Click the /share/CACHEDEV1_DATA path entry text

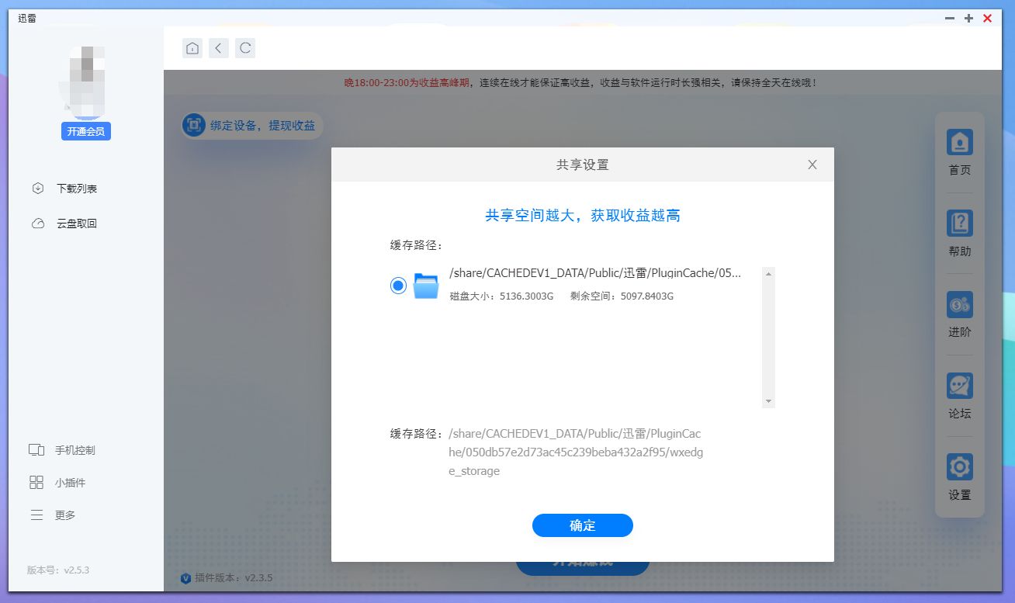click(x=595, y=273)
